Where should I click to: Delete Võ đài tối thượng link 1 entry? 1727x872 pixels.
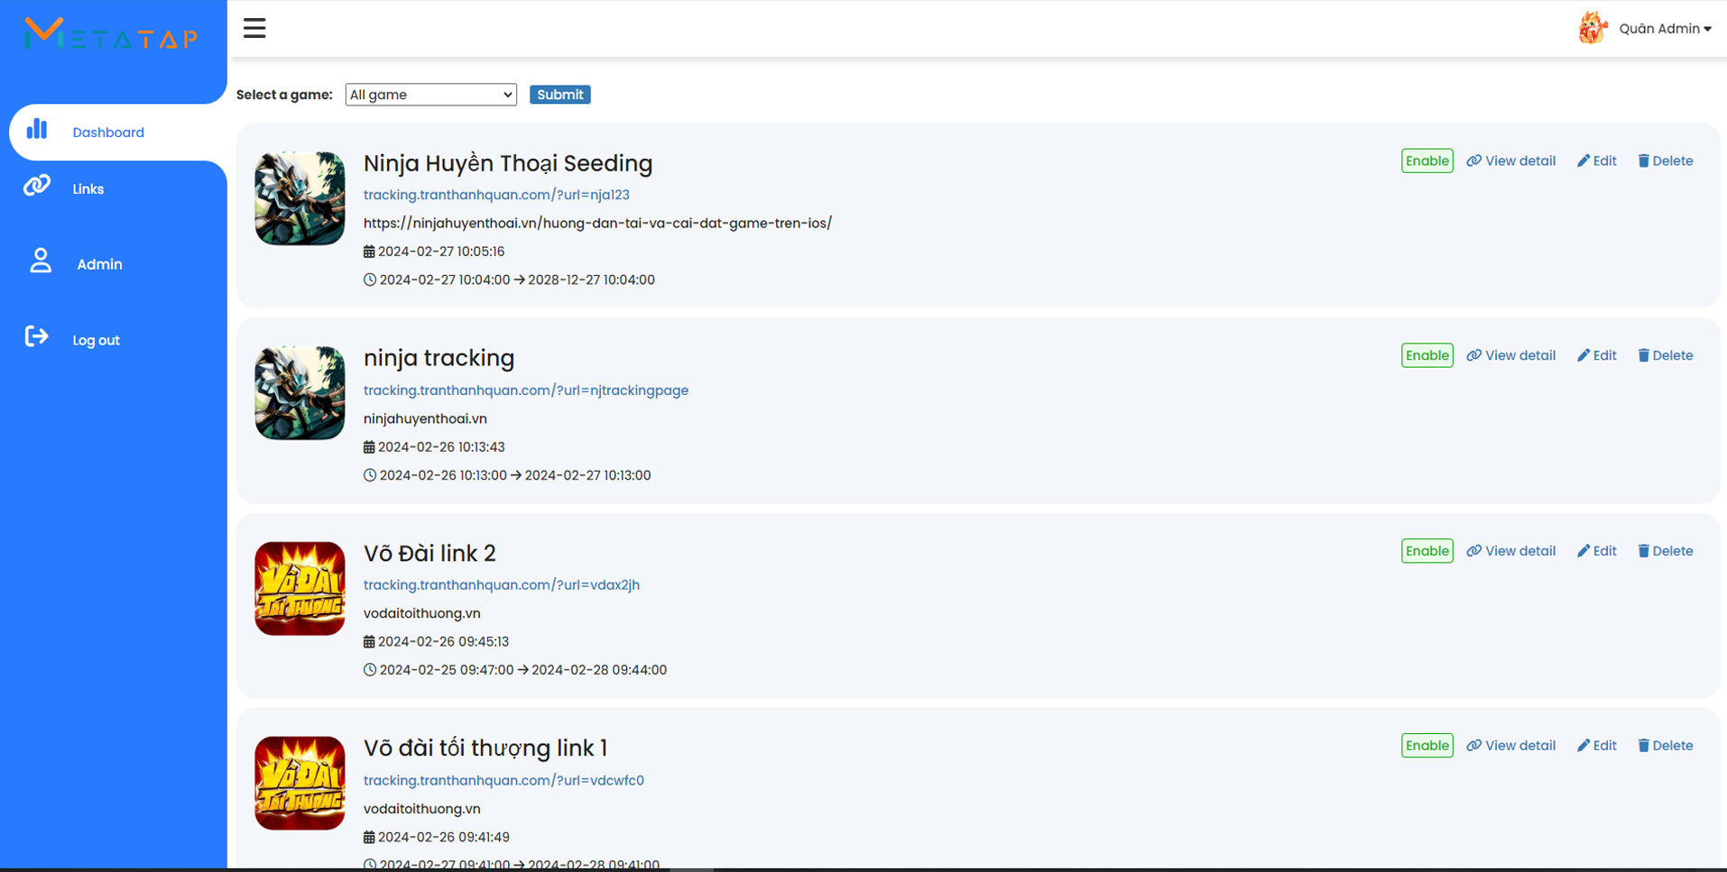(1666, 746)
